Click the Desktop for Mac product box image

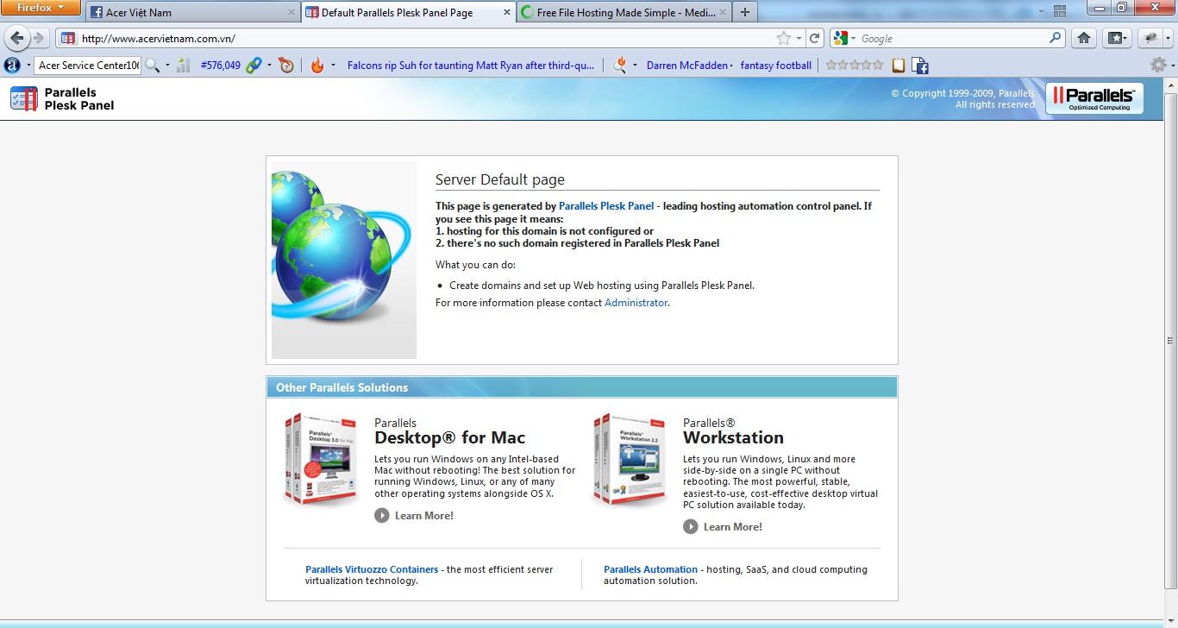point(321,460)
